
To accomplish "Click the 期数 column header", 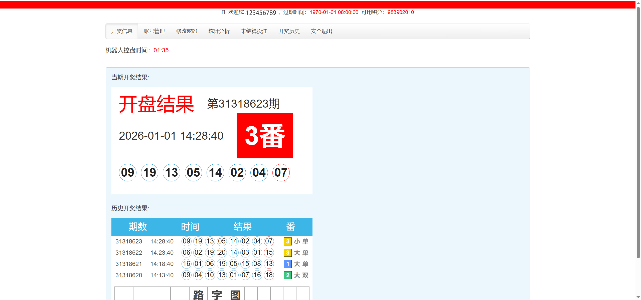I will (x=137, y=227).
